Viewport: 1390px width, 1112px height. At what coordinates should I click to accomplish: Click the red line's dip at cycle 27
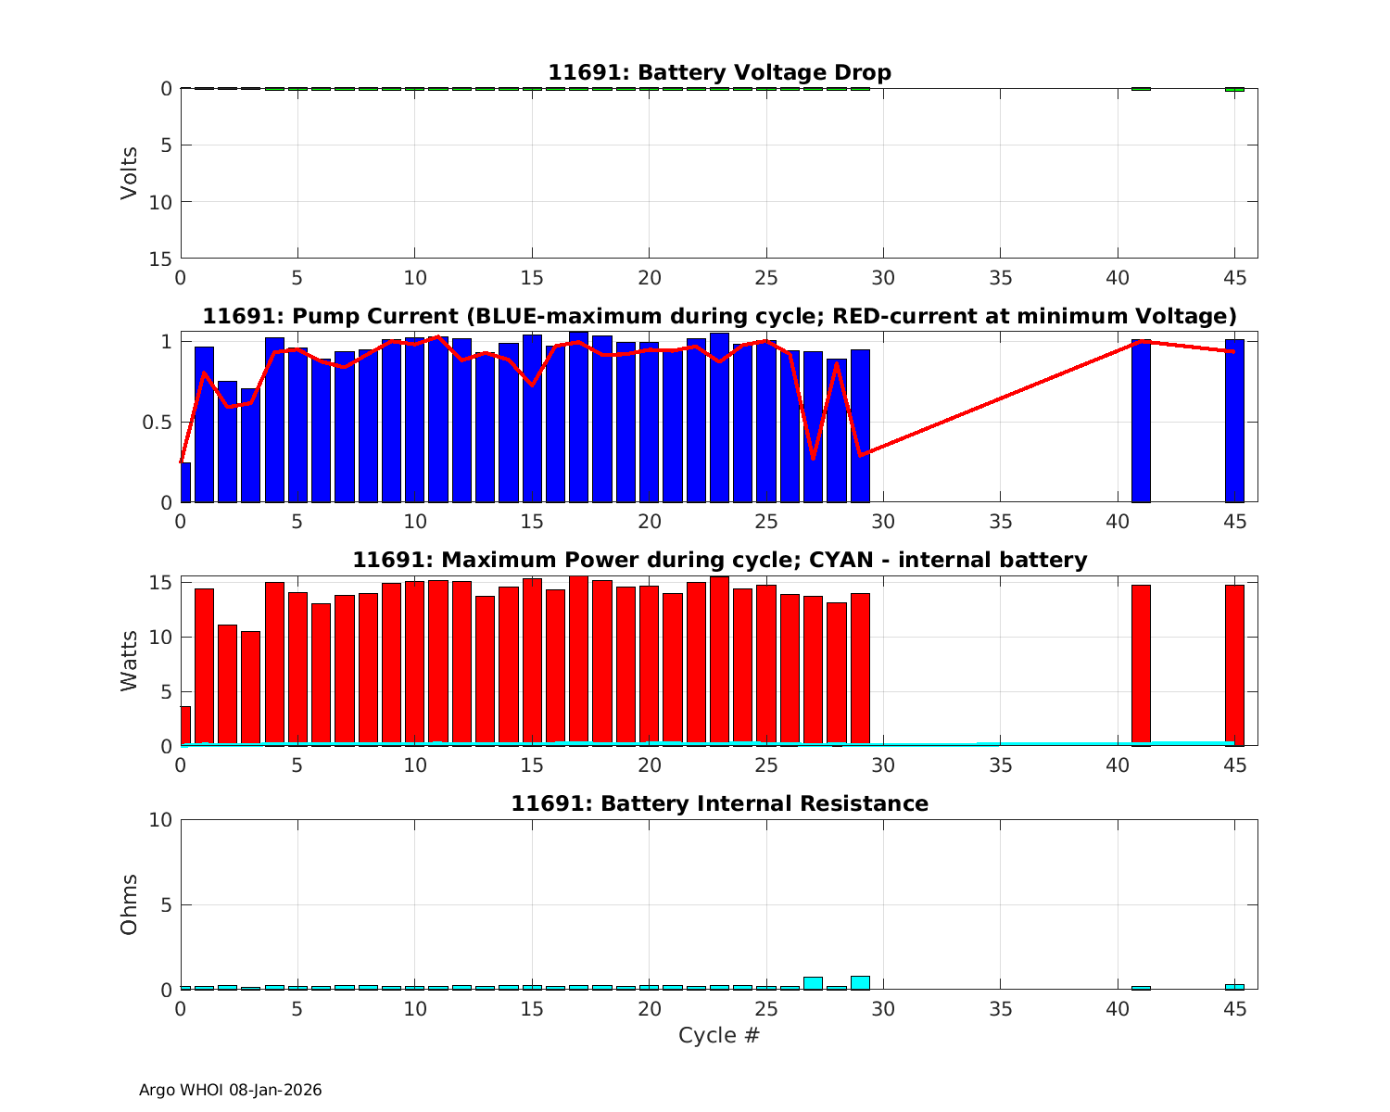(813, 458)
